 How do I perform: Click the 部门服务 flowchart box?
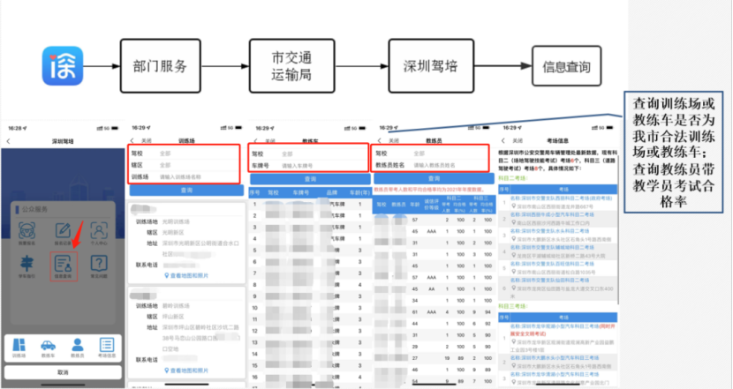tap(161, 67)
